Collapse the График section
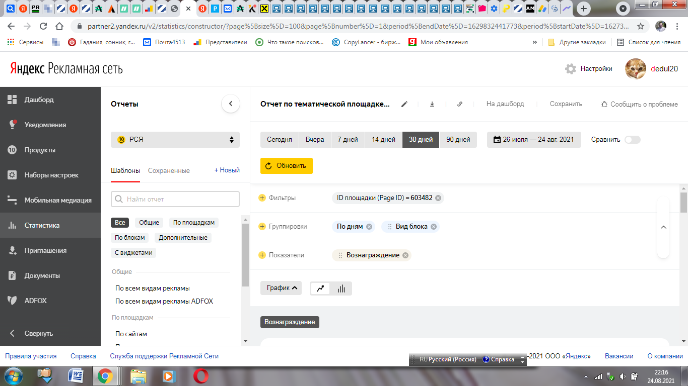This screenshot has width=688, height=386. click(281, 288)
